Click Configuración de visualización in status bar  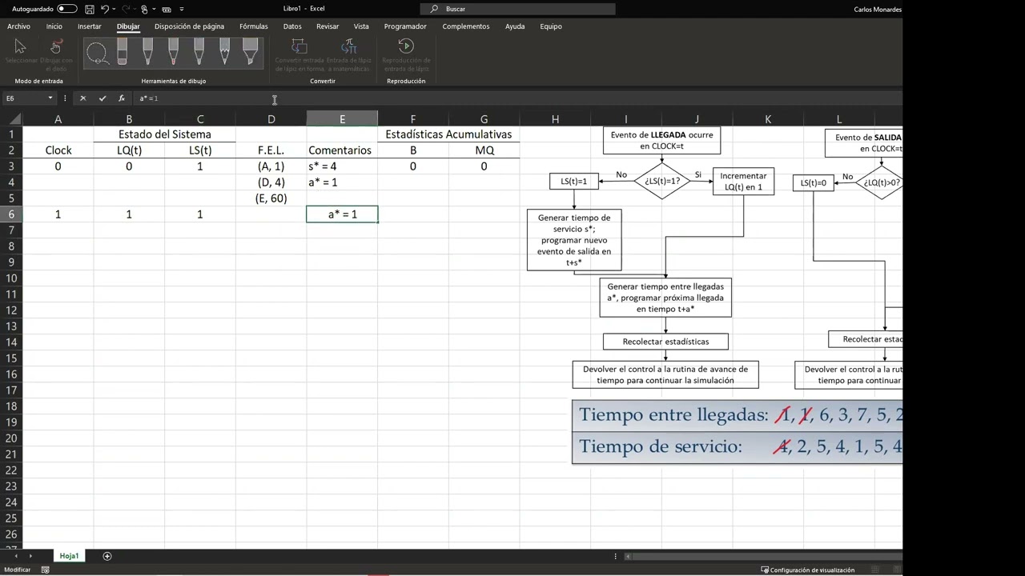coord(807,570)
